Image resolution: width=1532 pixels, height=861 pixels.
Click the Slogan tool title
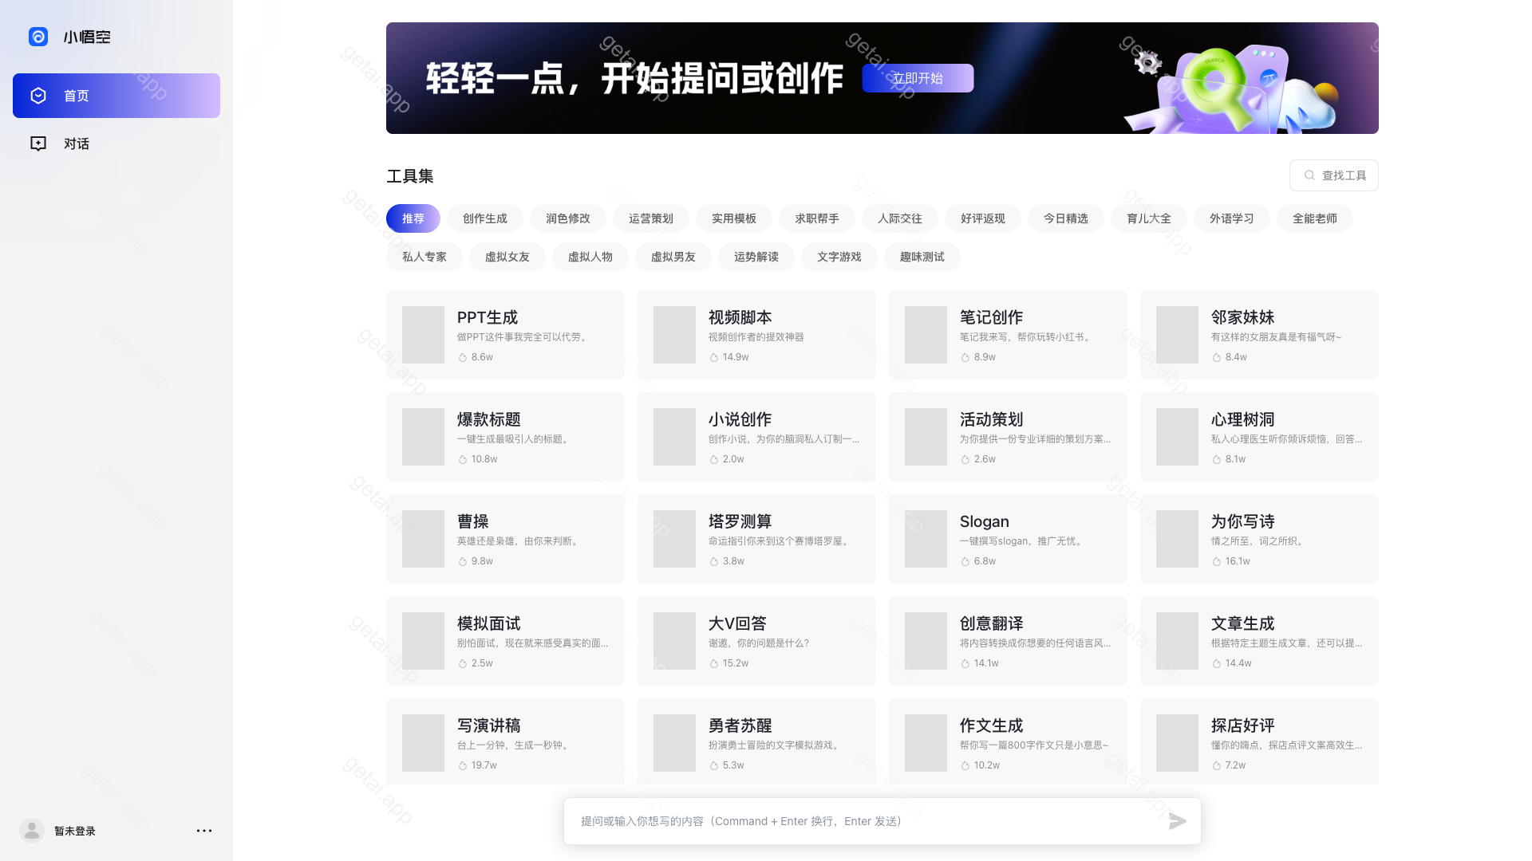(985, 521)
